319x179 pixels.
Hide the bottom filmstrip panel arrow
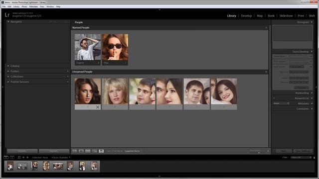159,176
